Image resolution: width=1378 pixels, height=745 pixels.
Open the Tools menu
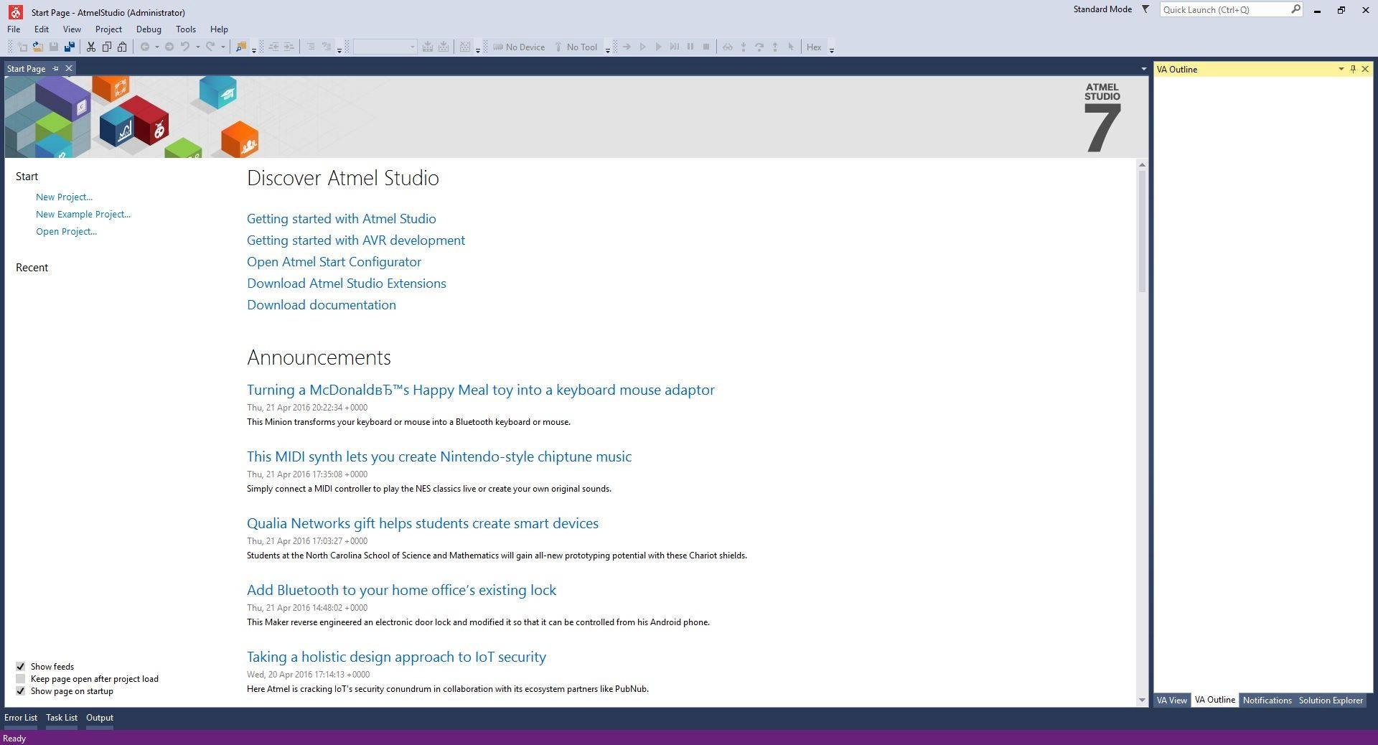point(186,29)
